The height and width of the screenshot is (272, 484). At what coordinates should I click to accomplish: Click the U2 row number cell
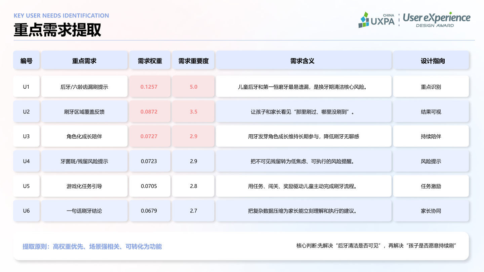pos(27,111)
